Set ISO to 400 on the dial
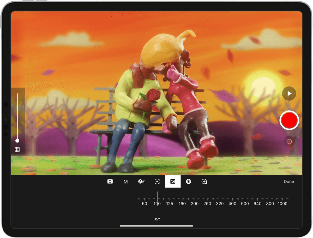Screen dimensions: 313x238 [x=232, y=203]
